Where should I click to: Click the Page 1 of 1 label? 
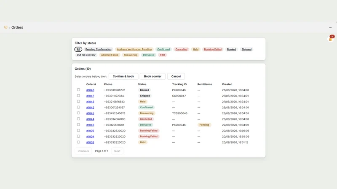[x=102, y=151]
